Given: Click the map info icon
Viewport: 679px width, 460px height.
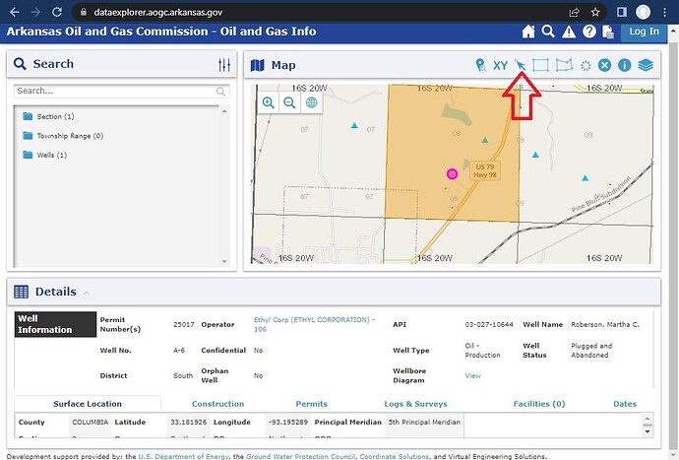Looking at the screenshot, I should 624,65.
